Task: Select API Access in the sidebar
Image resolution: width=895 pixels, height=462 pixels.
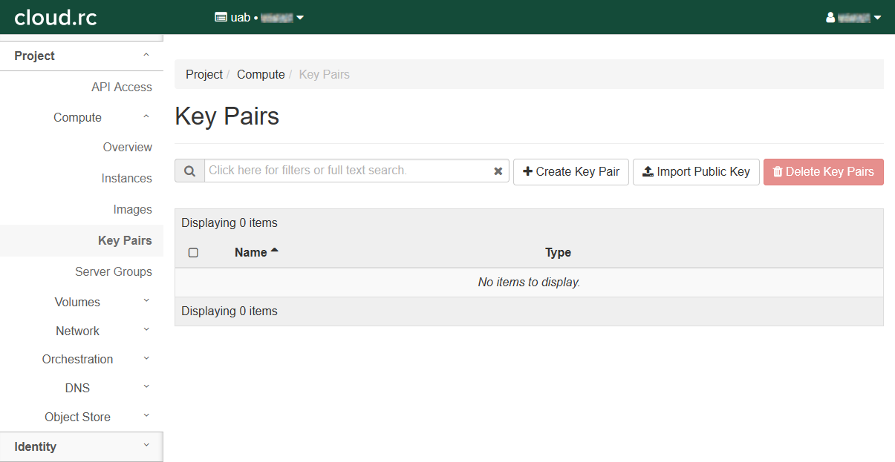Action: click(121, 87)
